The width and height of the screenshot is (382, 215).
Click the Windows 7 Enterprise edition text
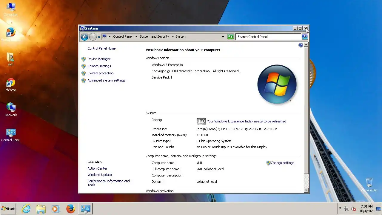(167, 65)
